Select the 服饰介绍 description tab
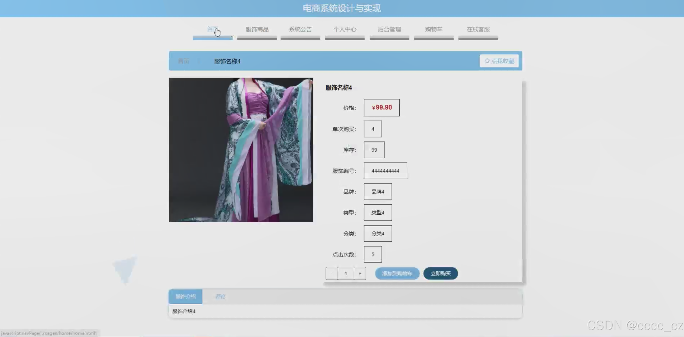The width and height of the screenshot is (684, 337). tap(185, 296)
